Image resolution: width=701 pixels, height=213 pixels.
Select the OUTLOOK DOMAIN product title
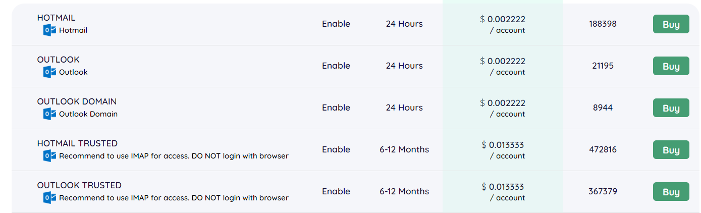77,101
